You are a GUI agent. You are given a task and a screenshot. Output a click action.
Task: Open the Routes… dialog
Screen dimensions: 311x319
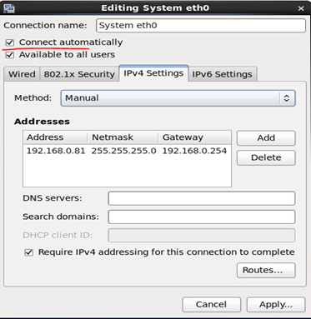(266, 270)
